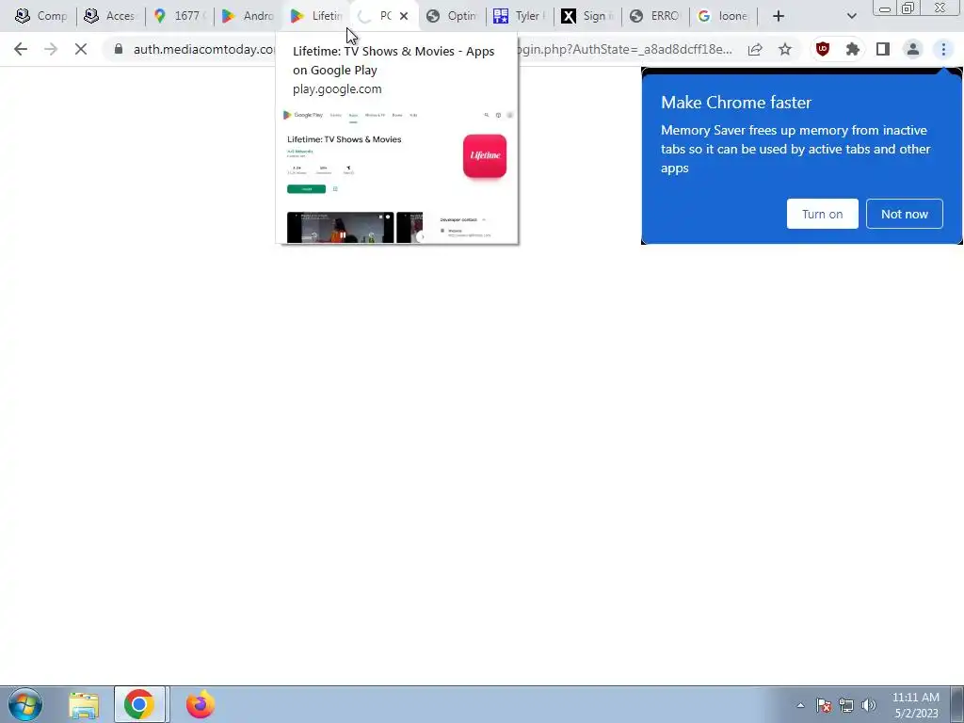Open the Windows Start menu
The width and height of the screenshot is (964, 723).
point(25,704)
